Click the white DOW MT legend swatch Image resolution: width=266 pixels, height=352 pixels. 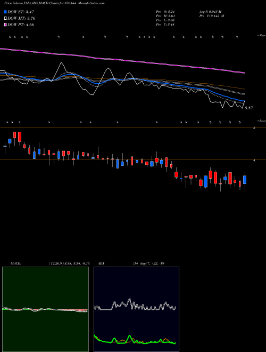tap(5, 19)
